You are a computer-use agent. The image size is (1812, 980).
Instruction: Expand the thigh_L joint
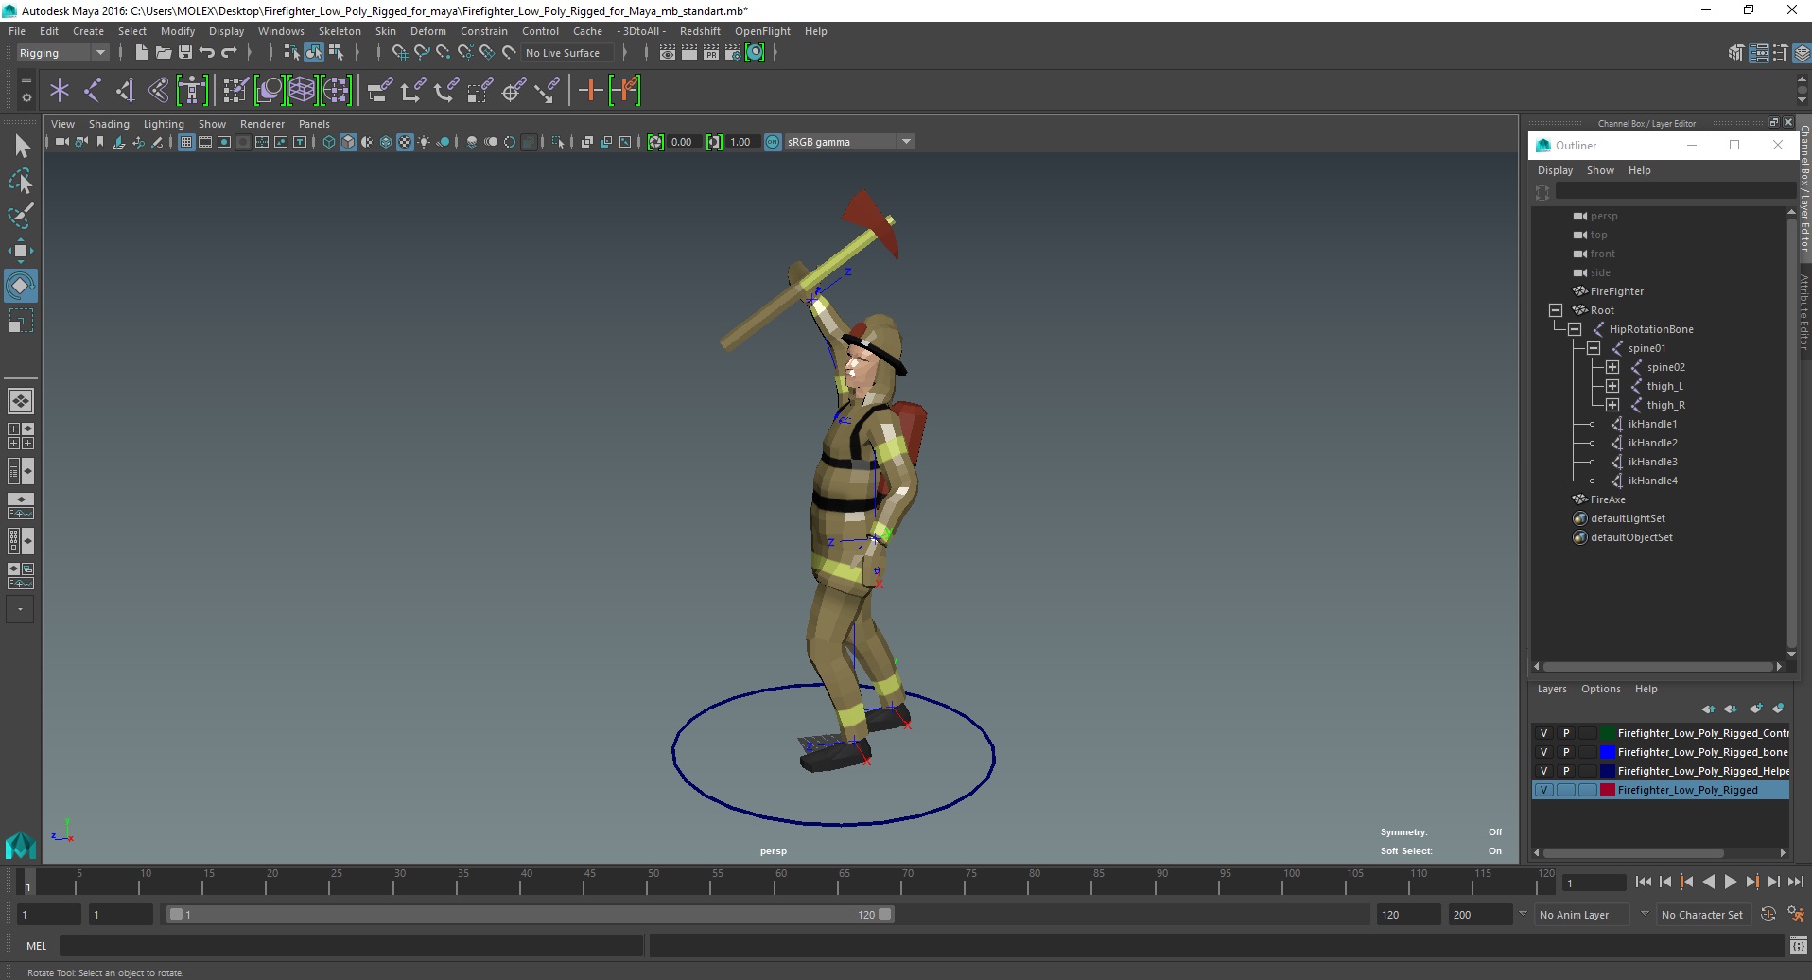[x=1612, y=386]
